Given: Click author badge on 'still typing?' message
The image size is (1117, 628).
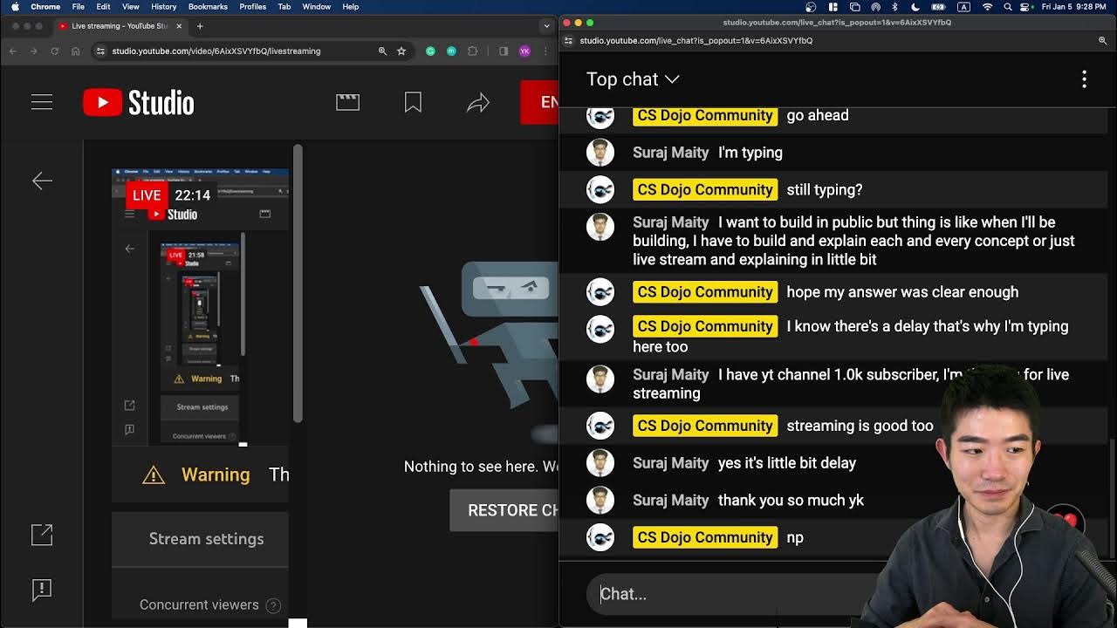Looking at the screenshot, I should click(705, 189).
